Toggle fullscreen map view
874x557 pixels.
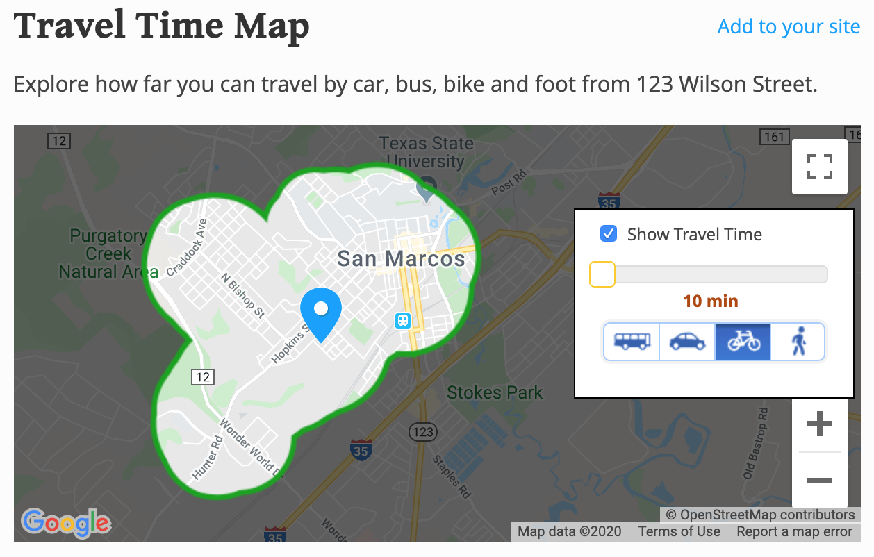tap(820, 167)
